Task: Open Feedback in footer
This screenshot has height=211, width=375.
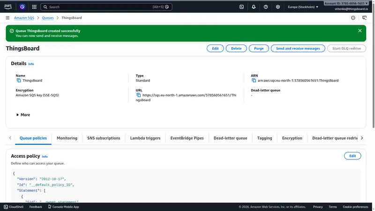Action: (36, 207)
